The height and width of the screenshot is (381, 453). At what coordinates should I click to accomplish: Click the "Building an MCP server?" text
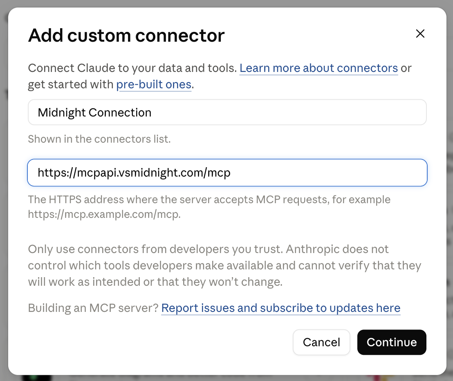coord(93,308)
